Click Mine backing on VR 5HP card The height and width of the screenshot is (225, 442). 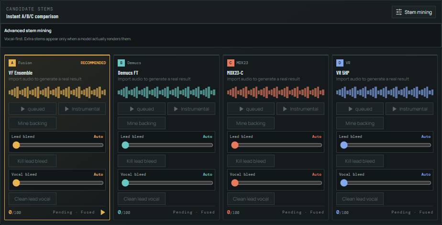(360, 123)
